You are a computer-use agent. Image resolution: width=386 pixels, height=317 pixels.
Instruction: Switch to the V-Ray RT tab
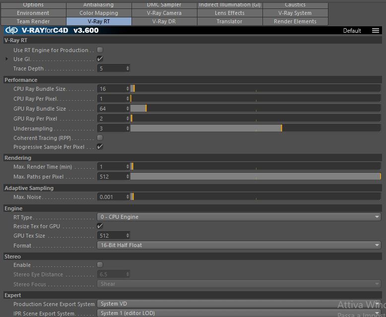99,21
